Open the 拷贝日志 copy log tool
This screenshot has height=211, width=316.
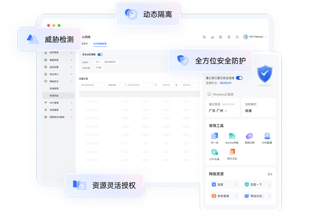coord(232,153)
